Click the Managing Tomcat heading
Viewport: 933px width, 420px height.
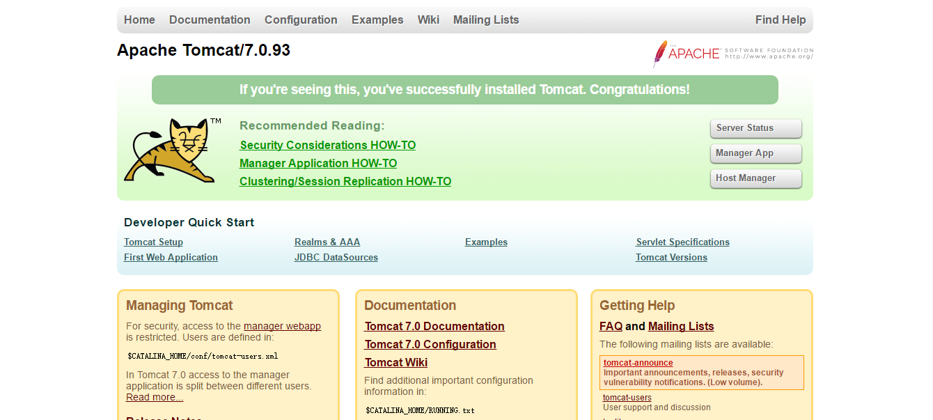(x=180, y=305)
